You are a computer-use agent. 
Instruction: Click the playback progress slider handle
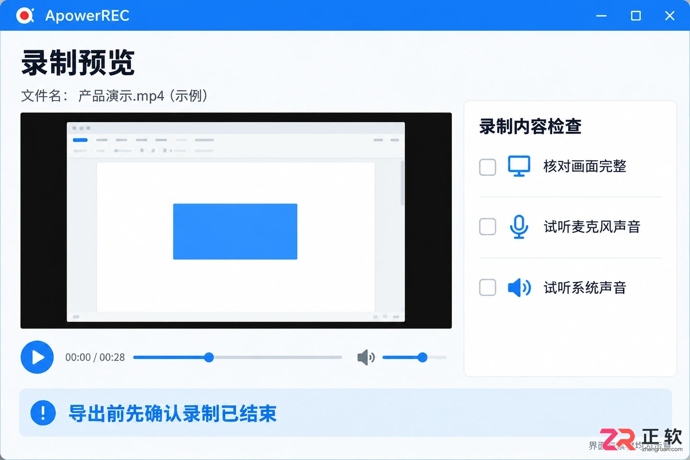[209, 357]
